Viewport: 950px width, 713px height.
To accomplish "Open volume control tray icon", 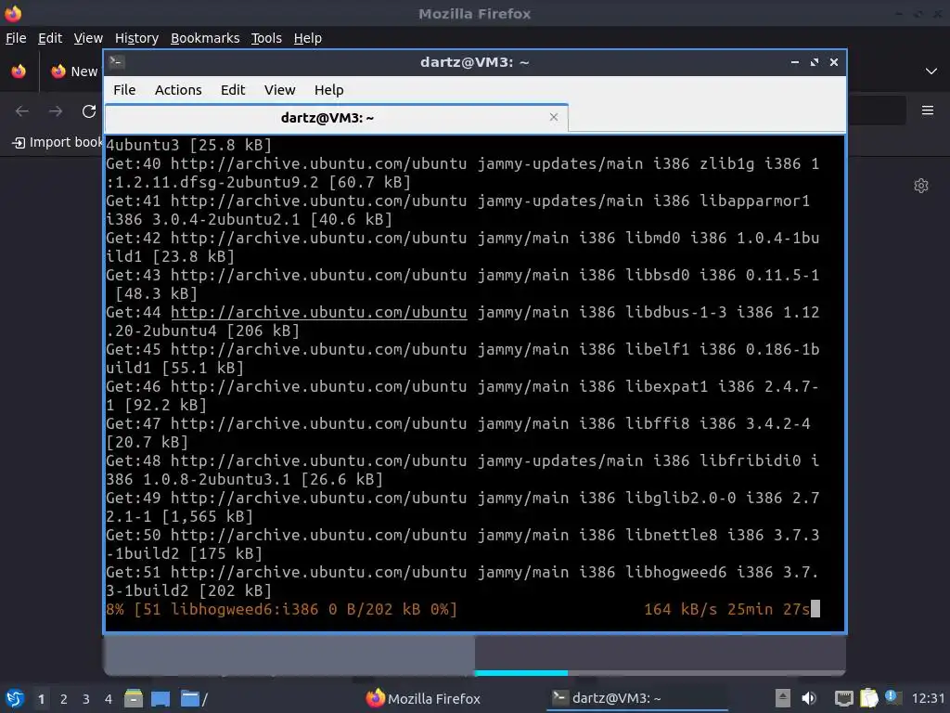I will [809, 698].
